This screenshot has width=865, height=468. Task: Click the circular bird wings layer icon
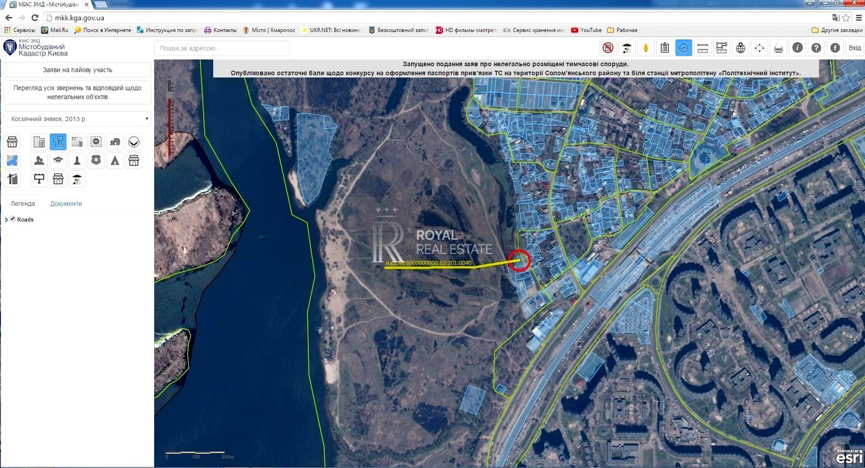[x=134, y=142]
